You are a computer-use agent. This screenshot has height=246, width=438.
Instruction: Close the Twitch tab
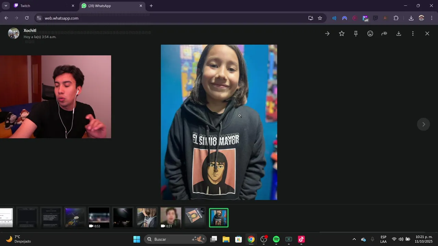73,6
